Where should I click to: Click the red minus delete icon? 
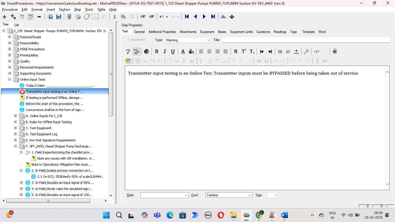pos(39,17)
